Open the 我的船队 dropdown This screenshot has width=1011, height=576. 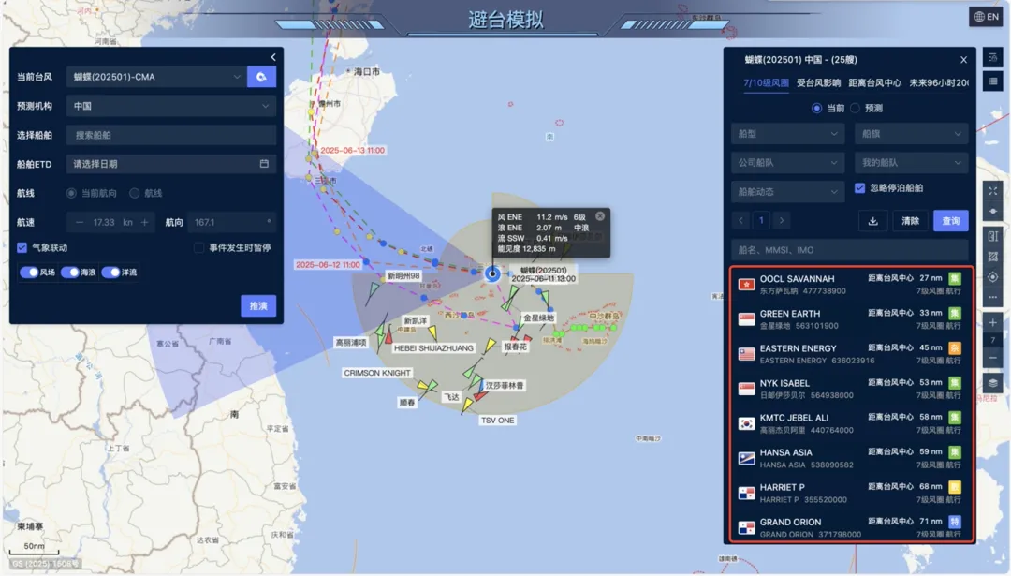pos(912,163)
